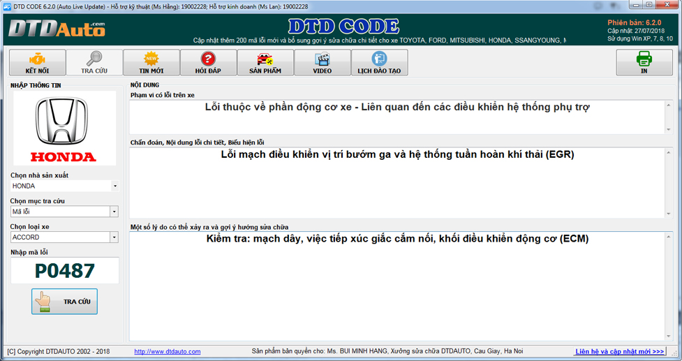The height and width of the screenshot is (361, 682).
Task: Open TIN MỚI news button
Action: 151,63
